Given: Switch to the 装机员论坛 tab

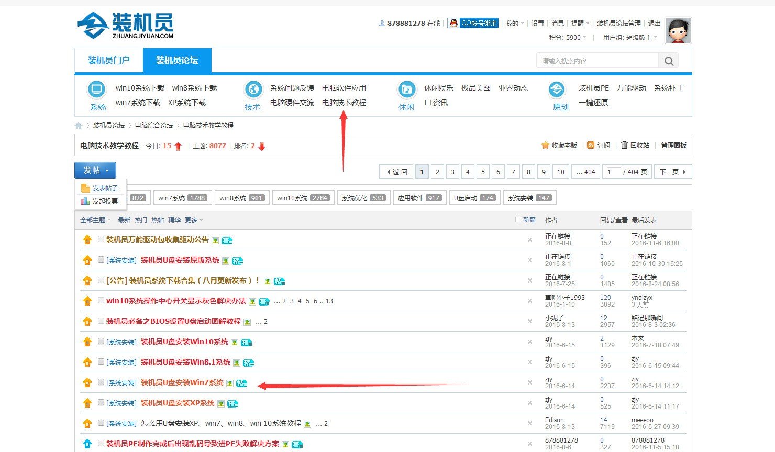Looking at the screenshot, I should [177, 60].
